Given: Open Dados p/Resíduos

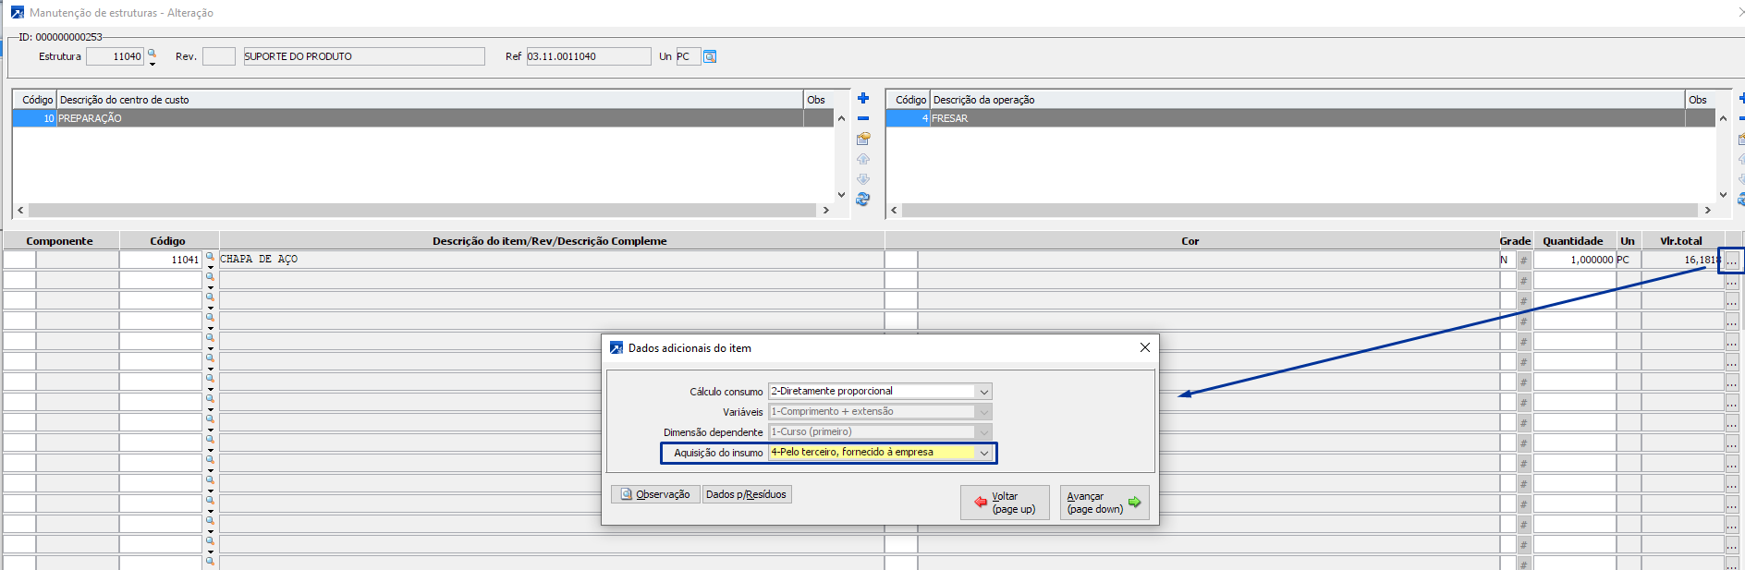Looking at the screenshot, I should coord(747,494).
